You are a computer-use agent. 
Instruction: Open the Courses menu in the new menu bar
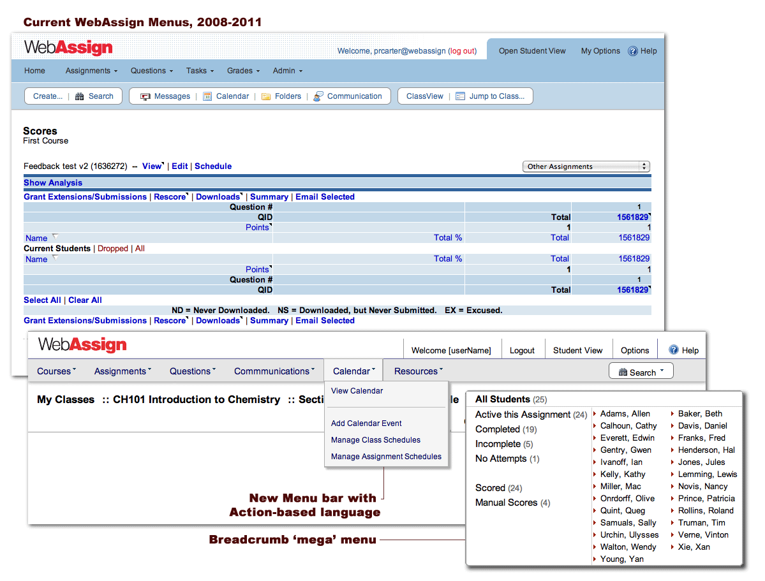[57, 371]
